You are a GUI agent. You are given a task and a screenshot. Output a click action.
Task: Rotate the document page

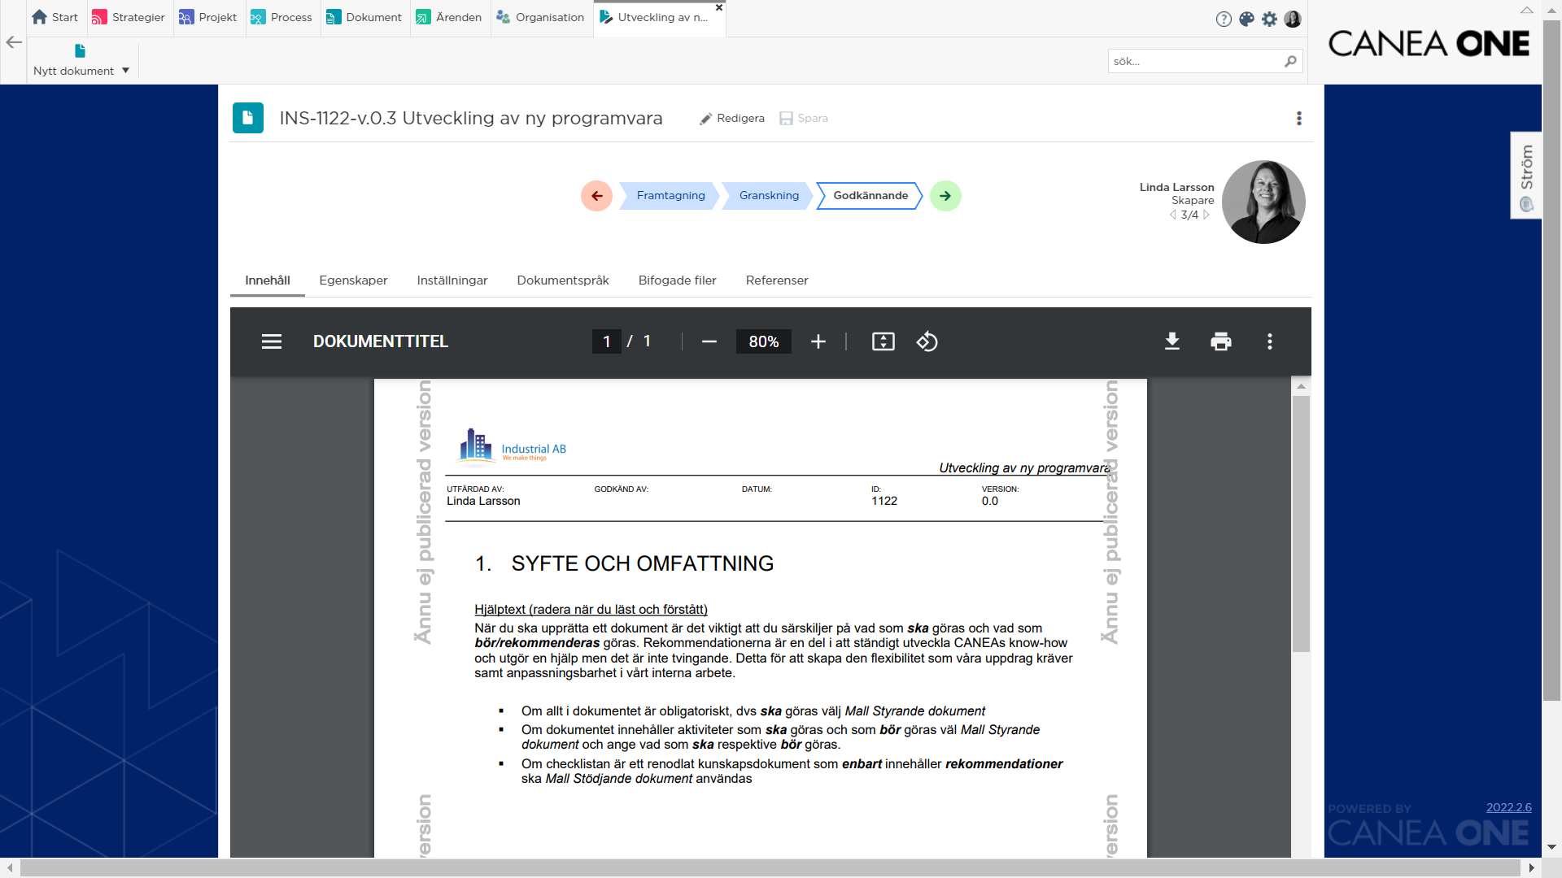927,341
